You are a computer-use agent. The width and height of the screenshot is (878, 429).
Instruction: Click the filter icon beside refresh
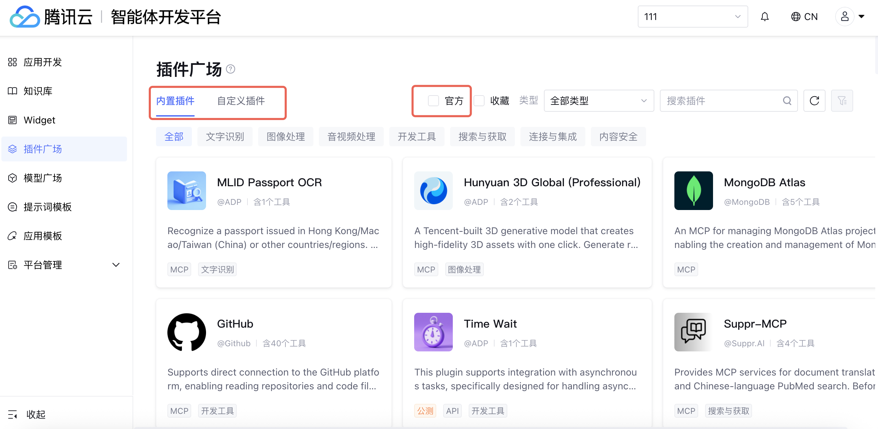point(842,101)
